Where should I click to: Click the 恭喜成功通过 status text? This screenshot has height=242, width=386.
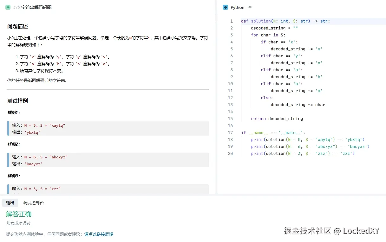18,223
